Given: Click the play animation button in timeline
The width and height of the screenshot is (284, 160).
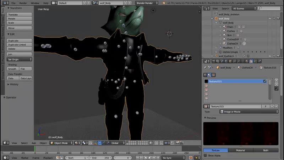Looking at the screenshot, I should [149, 158].
